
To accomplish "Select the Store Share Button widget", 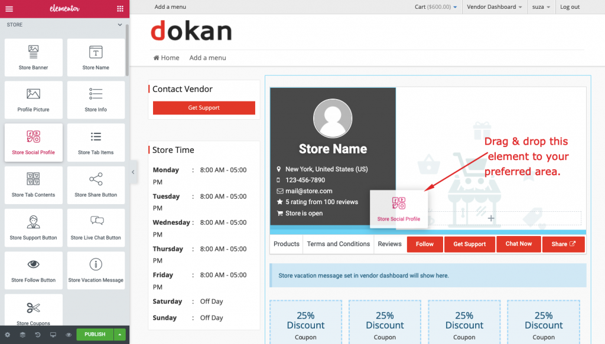I will pyautogui.click(x=96, y=185).
